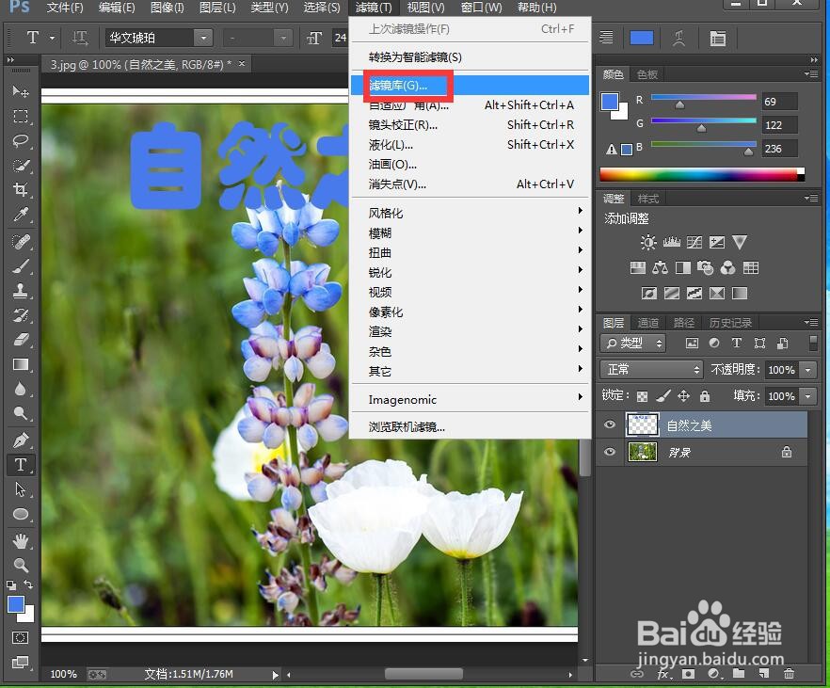Delete layer with the trash icon
Viewport: 830px width, 688px height.
point(789,674)
